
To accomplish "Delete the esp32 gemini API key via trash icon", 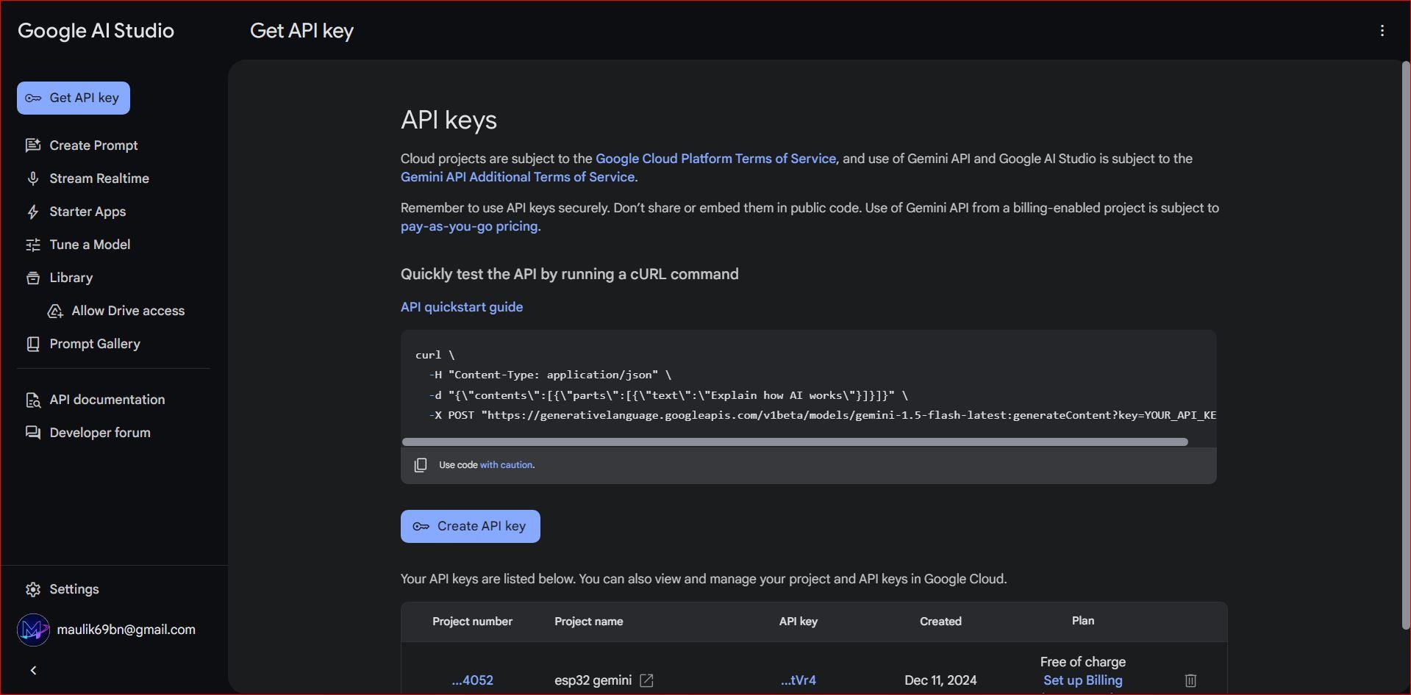I will point(1190,680).
